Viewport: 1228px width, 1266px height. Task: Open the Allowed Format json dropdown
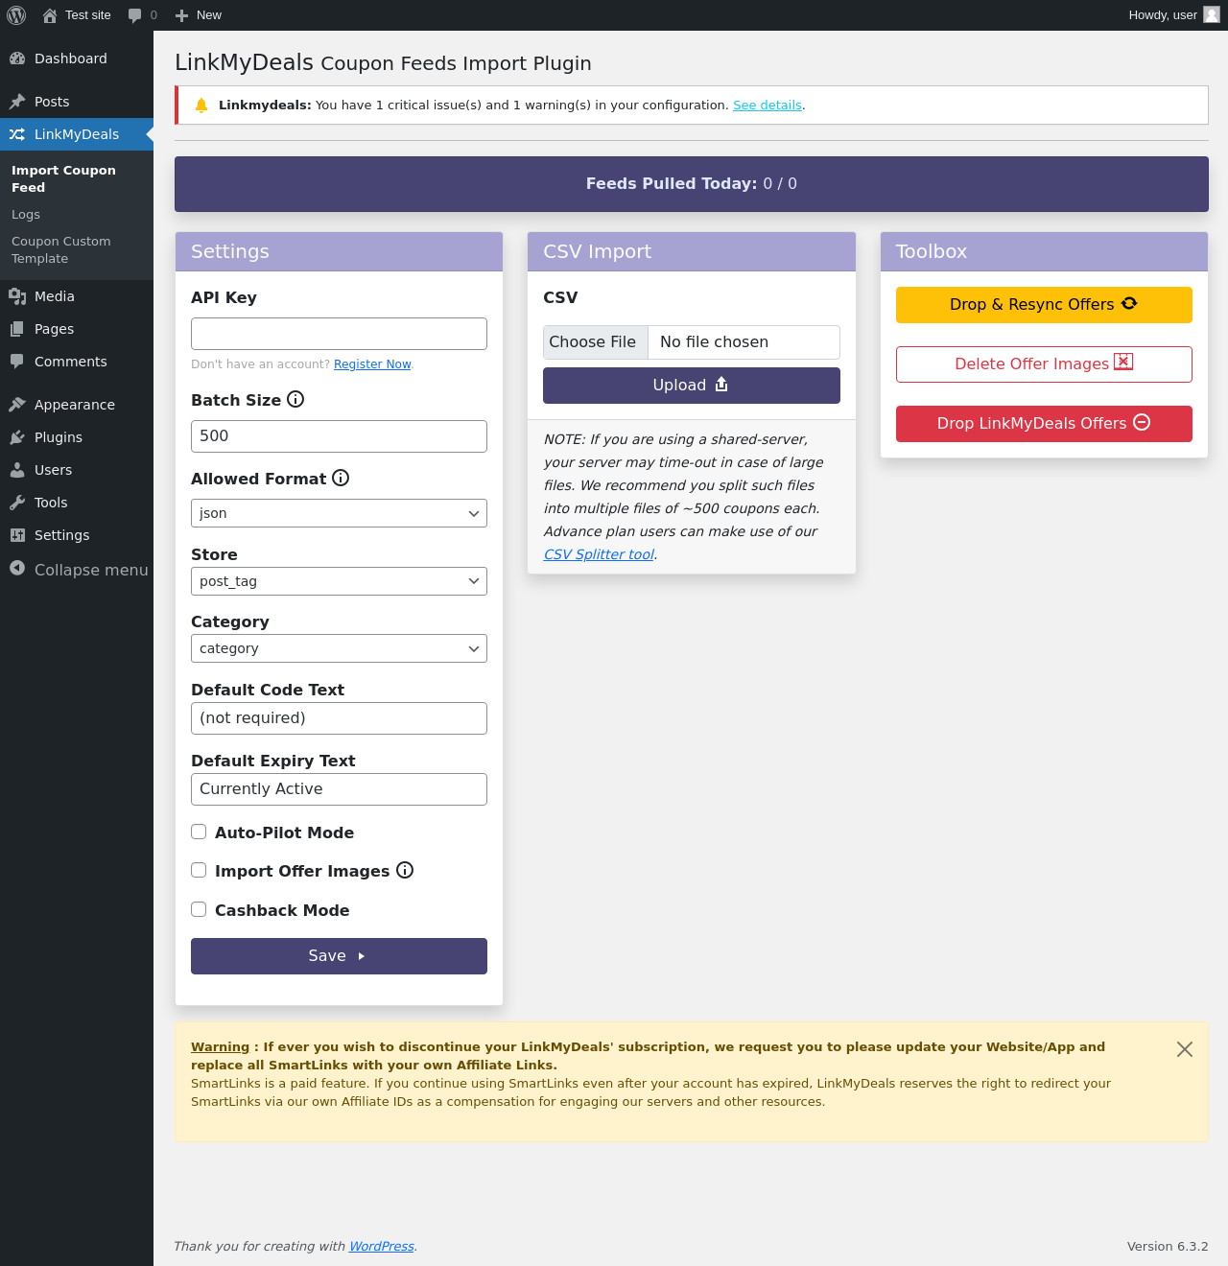click(x=339, y=513)
